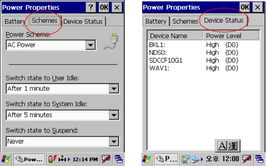Click the 漢 Hanja input button
The height and width of the screenshot is (166, 266).
[x=233, y=146]
